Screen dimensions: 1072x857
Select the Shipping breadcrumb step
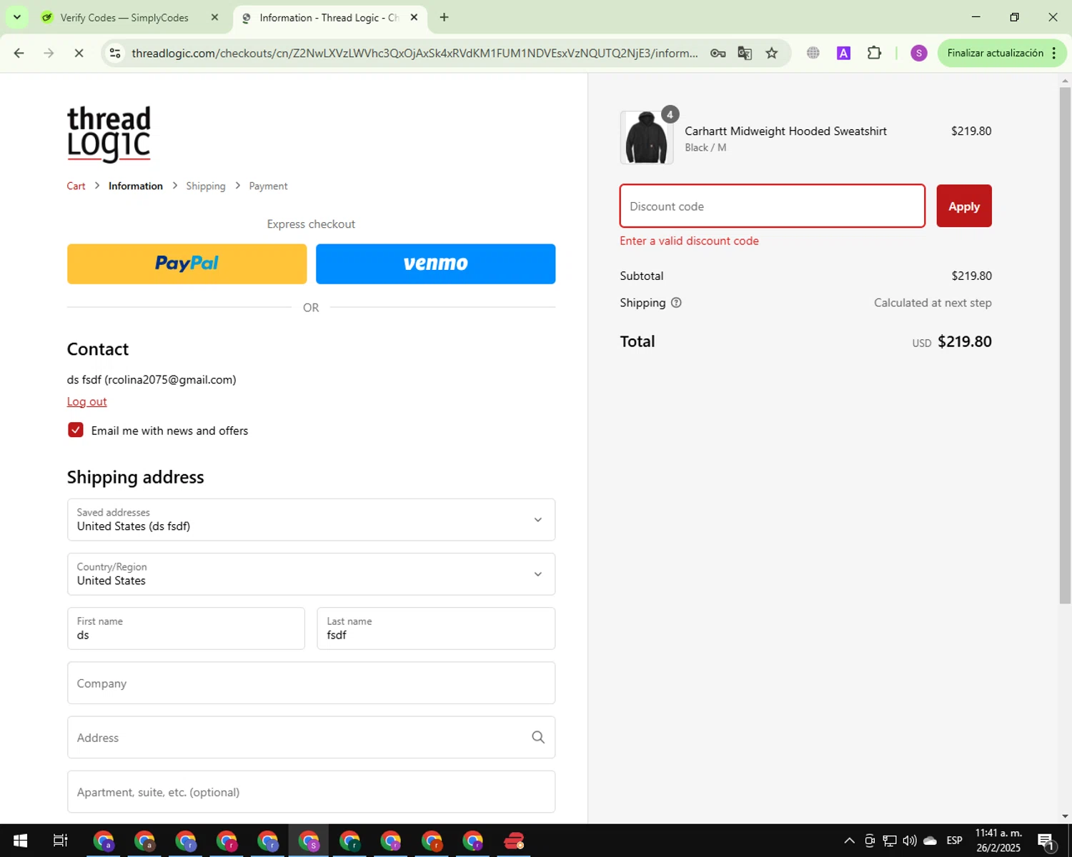tap(206, 186)
